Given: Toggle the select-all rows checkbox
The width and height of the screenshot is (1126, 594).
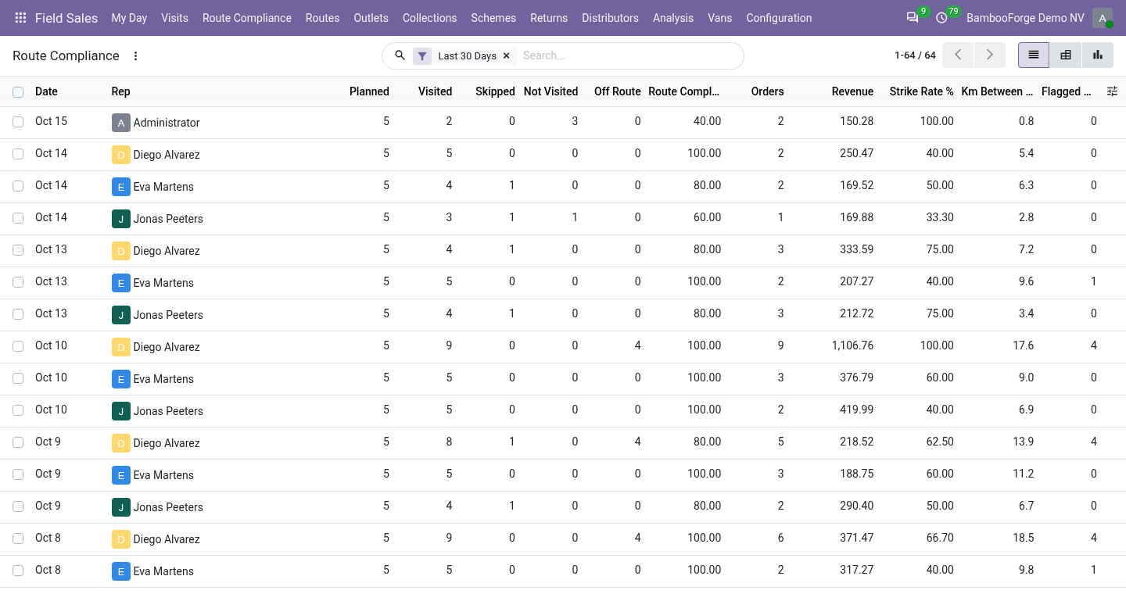Looking at the screenshot, I should 18,92.
